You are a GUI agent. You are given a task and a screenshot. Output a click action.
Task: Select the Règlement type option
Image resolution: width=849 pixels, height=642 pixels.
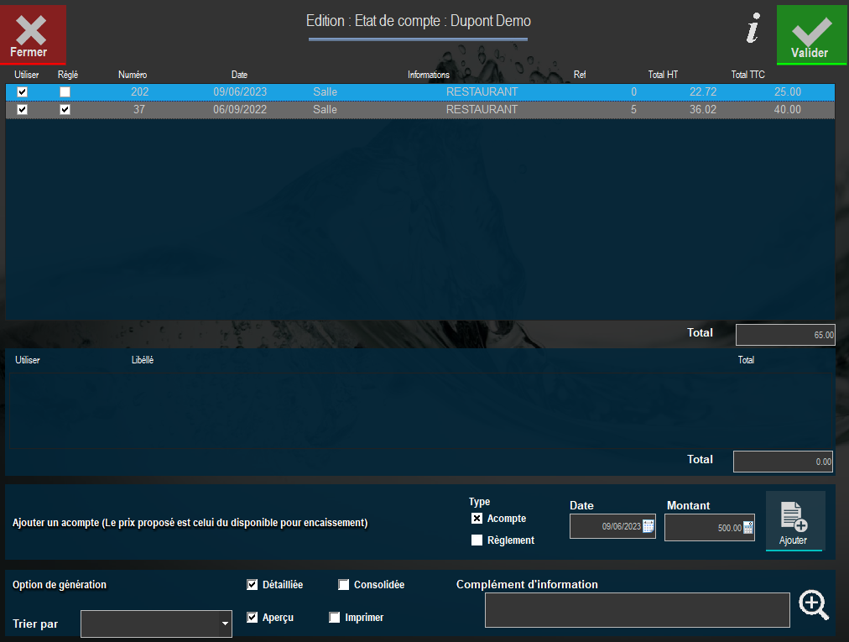477,540
